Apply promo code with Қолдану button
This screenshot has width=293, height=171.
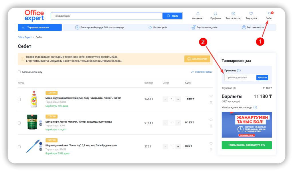262,77
